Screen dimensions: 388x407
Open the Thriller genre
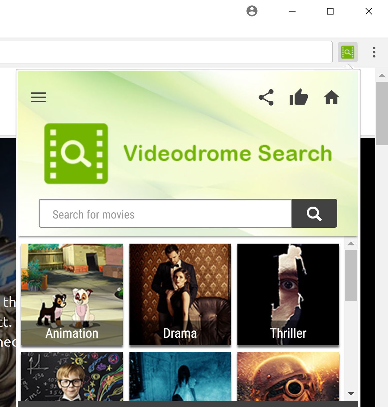[288, 294]
